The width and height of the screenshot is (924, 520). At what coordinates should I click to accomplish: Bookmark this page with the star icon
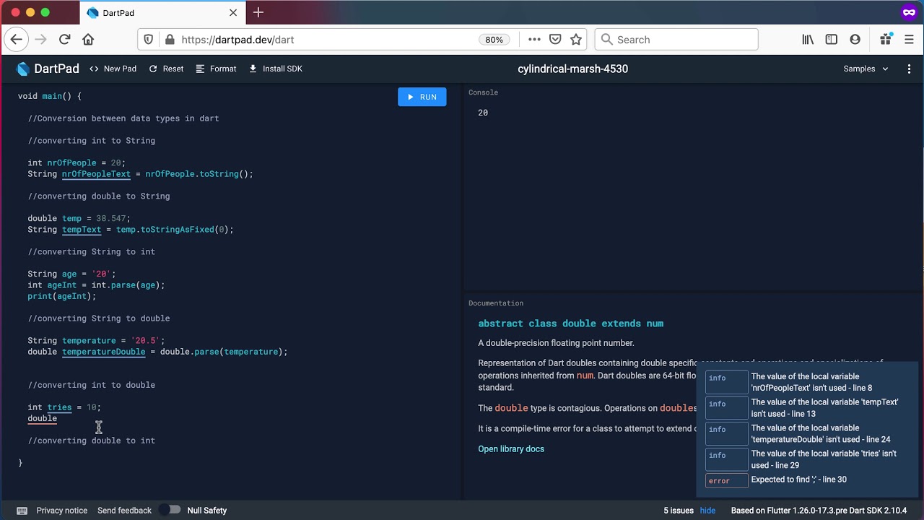coord(576,40)
